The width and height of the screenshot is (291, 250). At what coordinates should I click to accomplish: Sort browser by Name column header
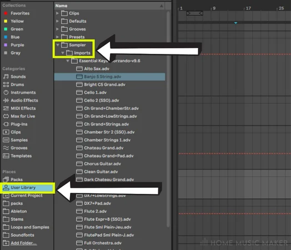coord(109,6)
